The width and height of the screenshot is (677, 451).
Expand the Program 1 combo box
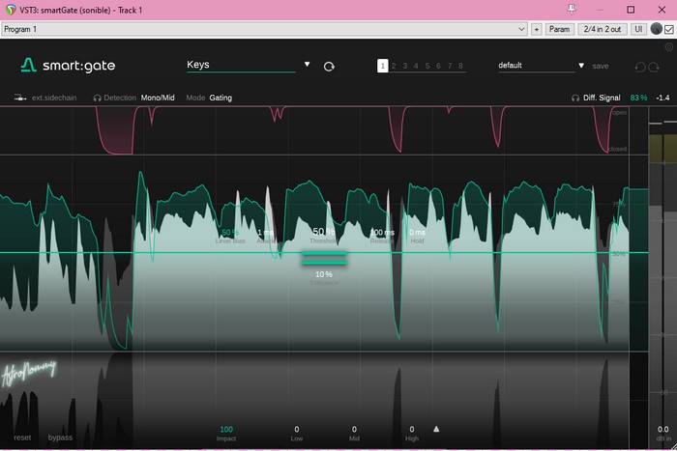(521, 30)
